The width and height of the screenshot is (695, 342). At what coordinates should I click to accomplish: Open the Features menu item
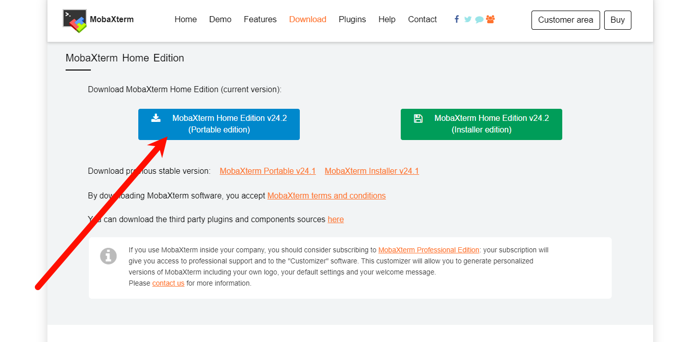coord(260,20)
